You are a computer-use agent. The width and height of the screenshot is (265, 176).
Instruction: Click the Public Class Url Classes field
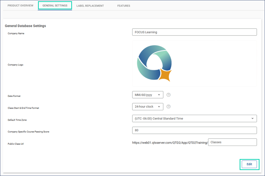click(232, 142)
